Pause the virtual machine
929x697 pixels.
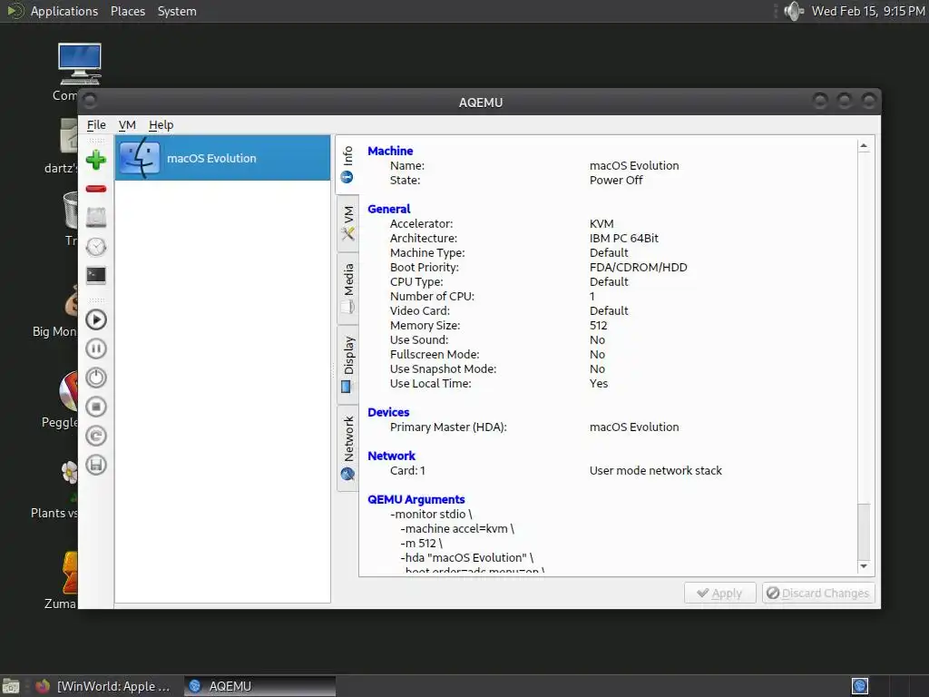coord(96,348)
